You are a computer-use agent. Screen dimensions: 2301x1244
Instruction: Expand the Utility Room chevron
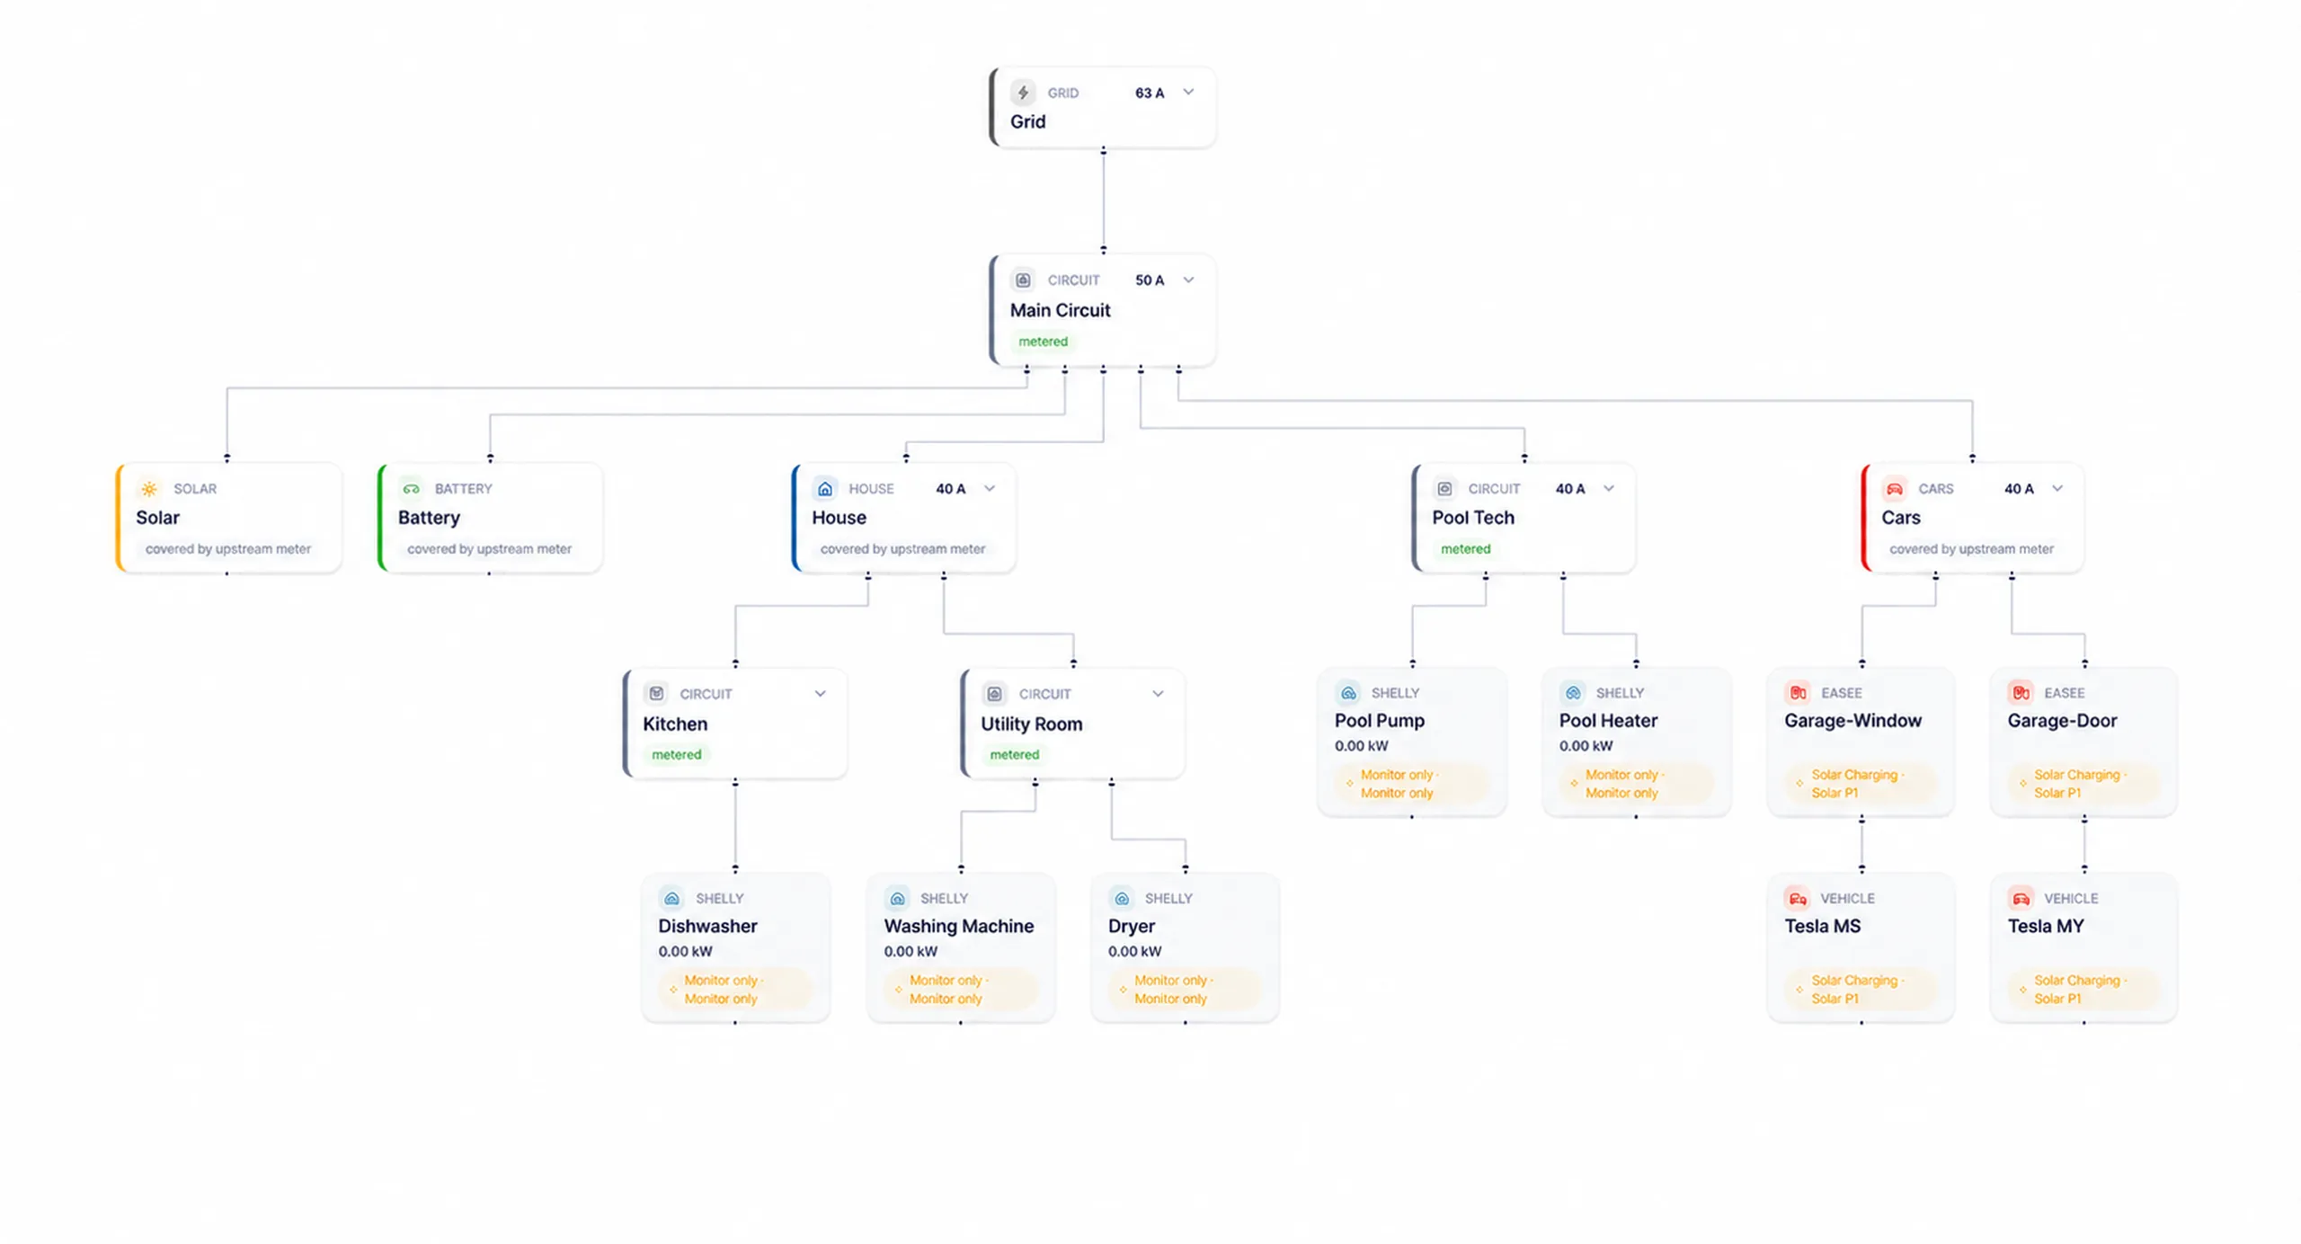coord(1158,693)
